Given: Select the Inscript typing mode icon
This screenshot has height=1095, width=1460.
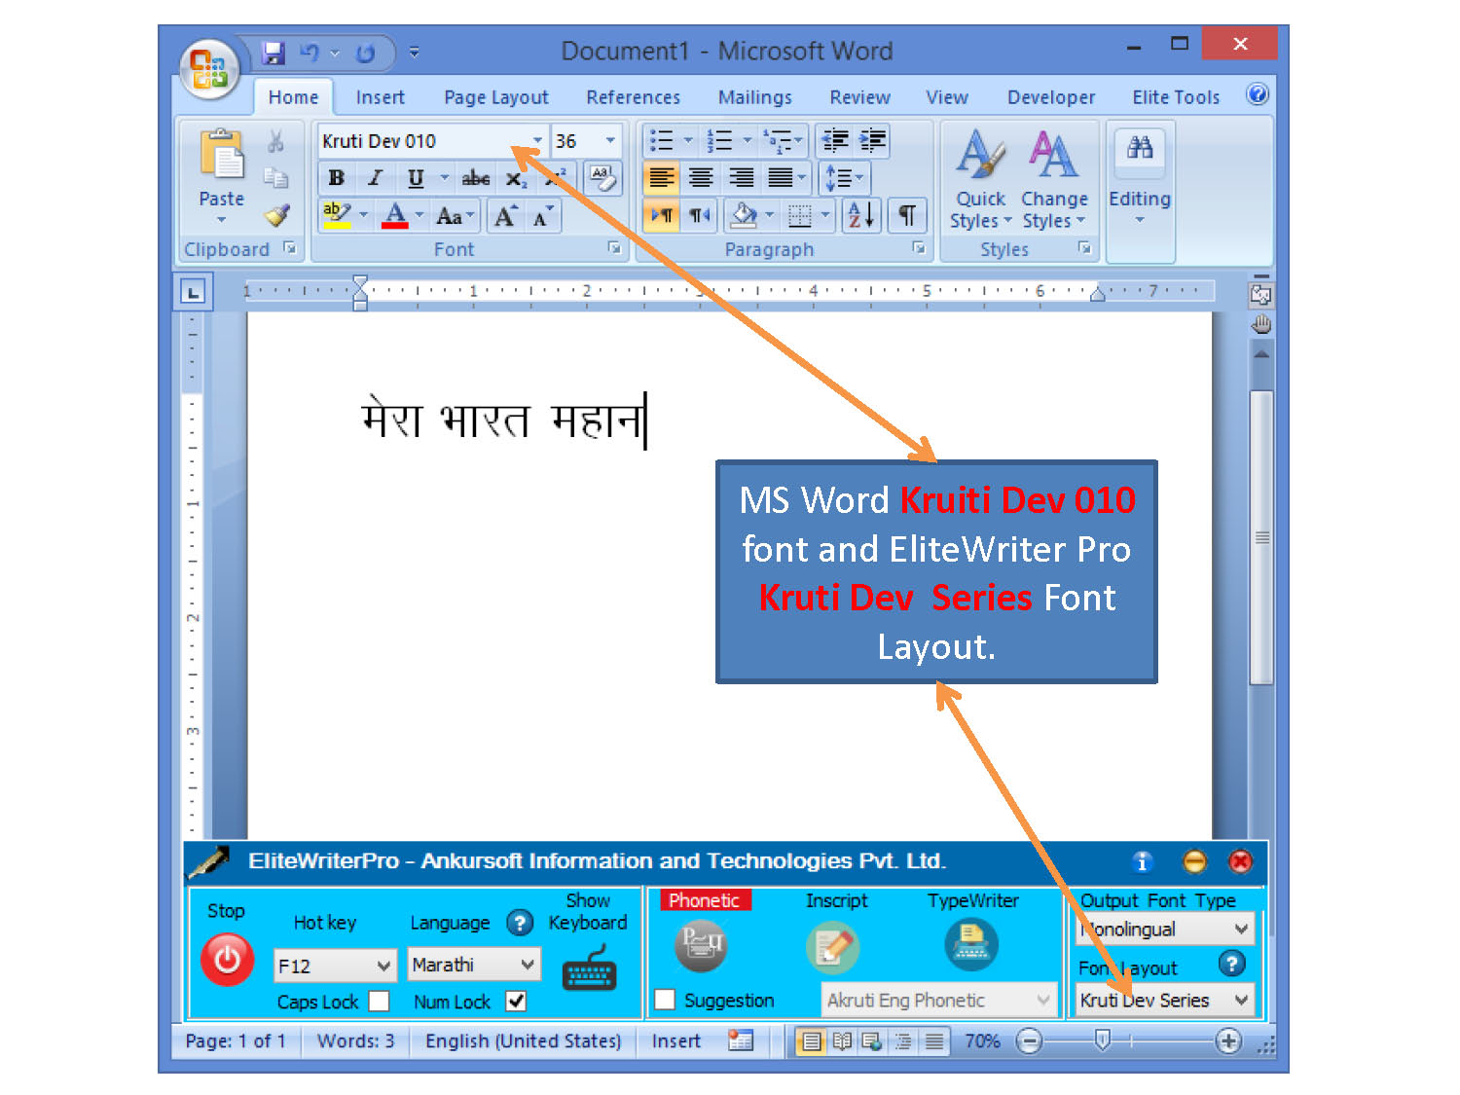Looking at the screenshot, I should coord(833,947).
